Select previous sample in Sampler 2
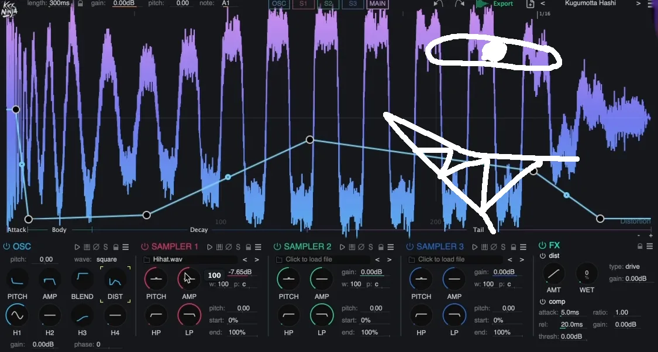658x352 pixels. (378, 260)
